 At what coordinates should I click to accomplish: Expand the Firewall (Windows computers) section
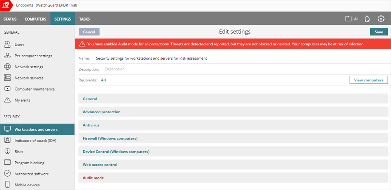click(233, 138)
